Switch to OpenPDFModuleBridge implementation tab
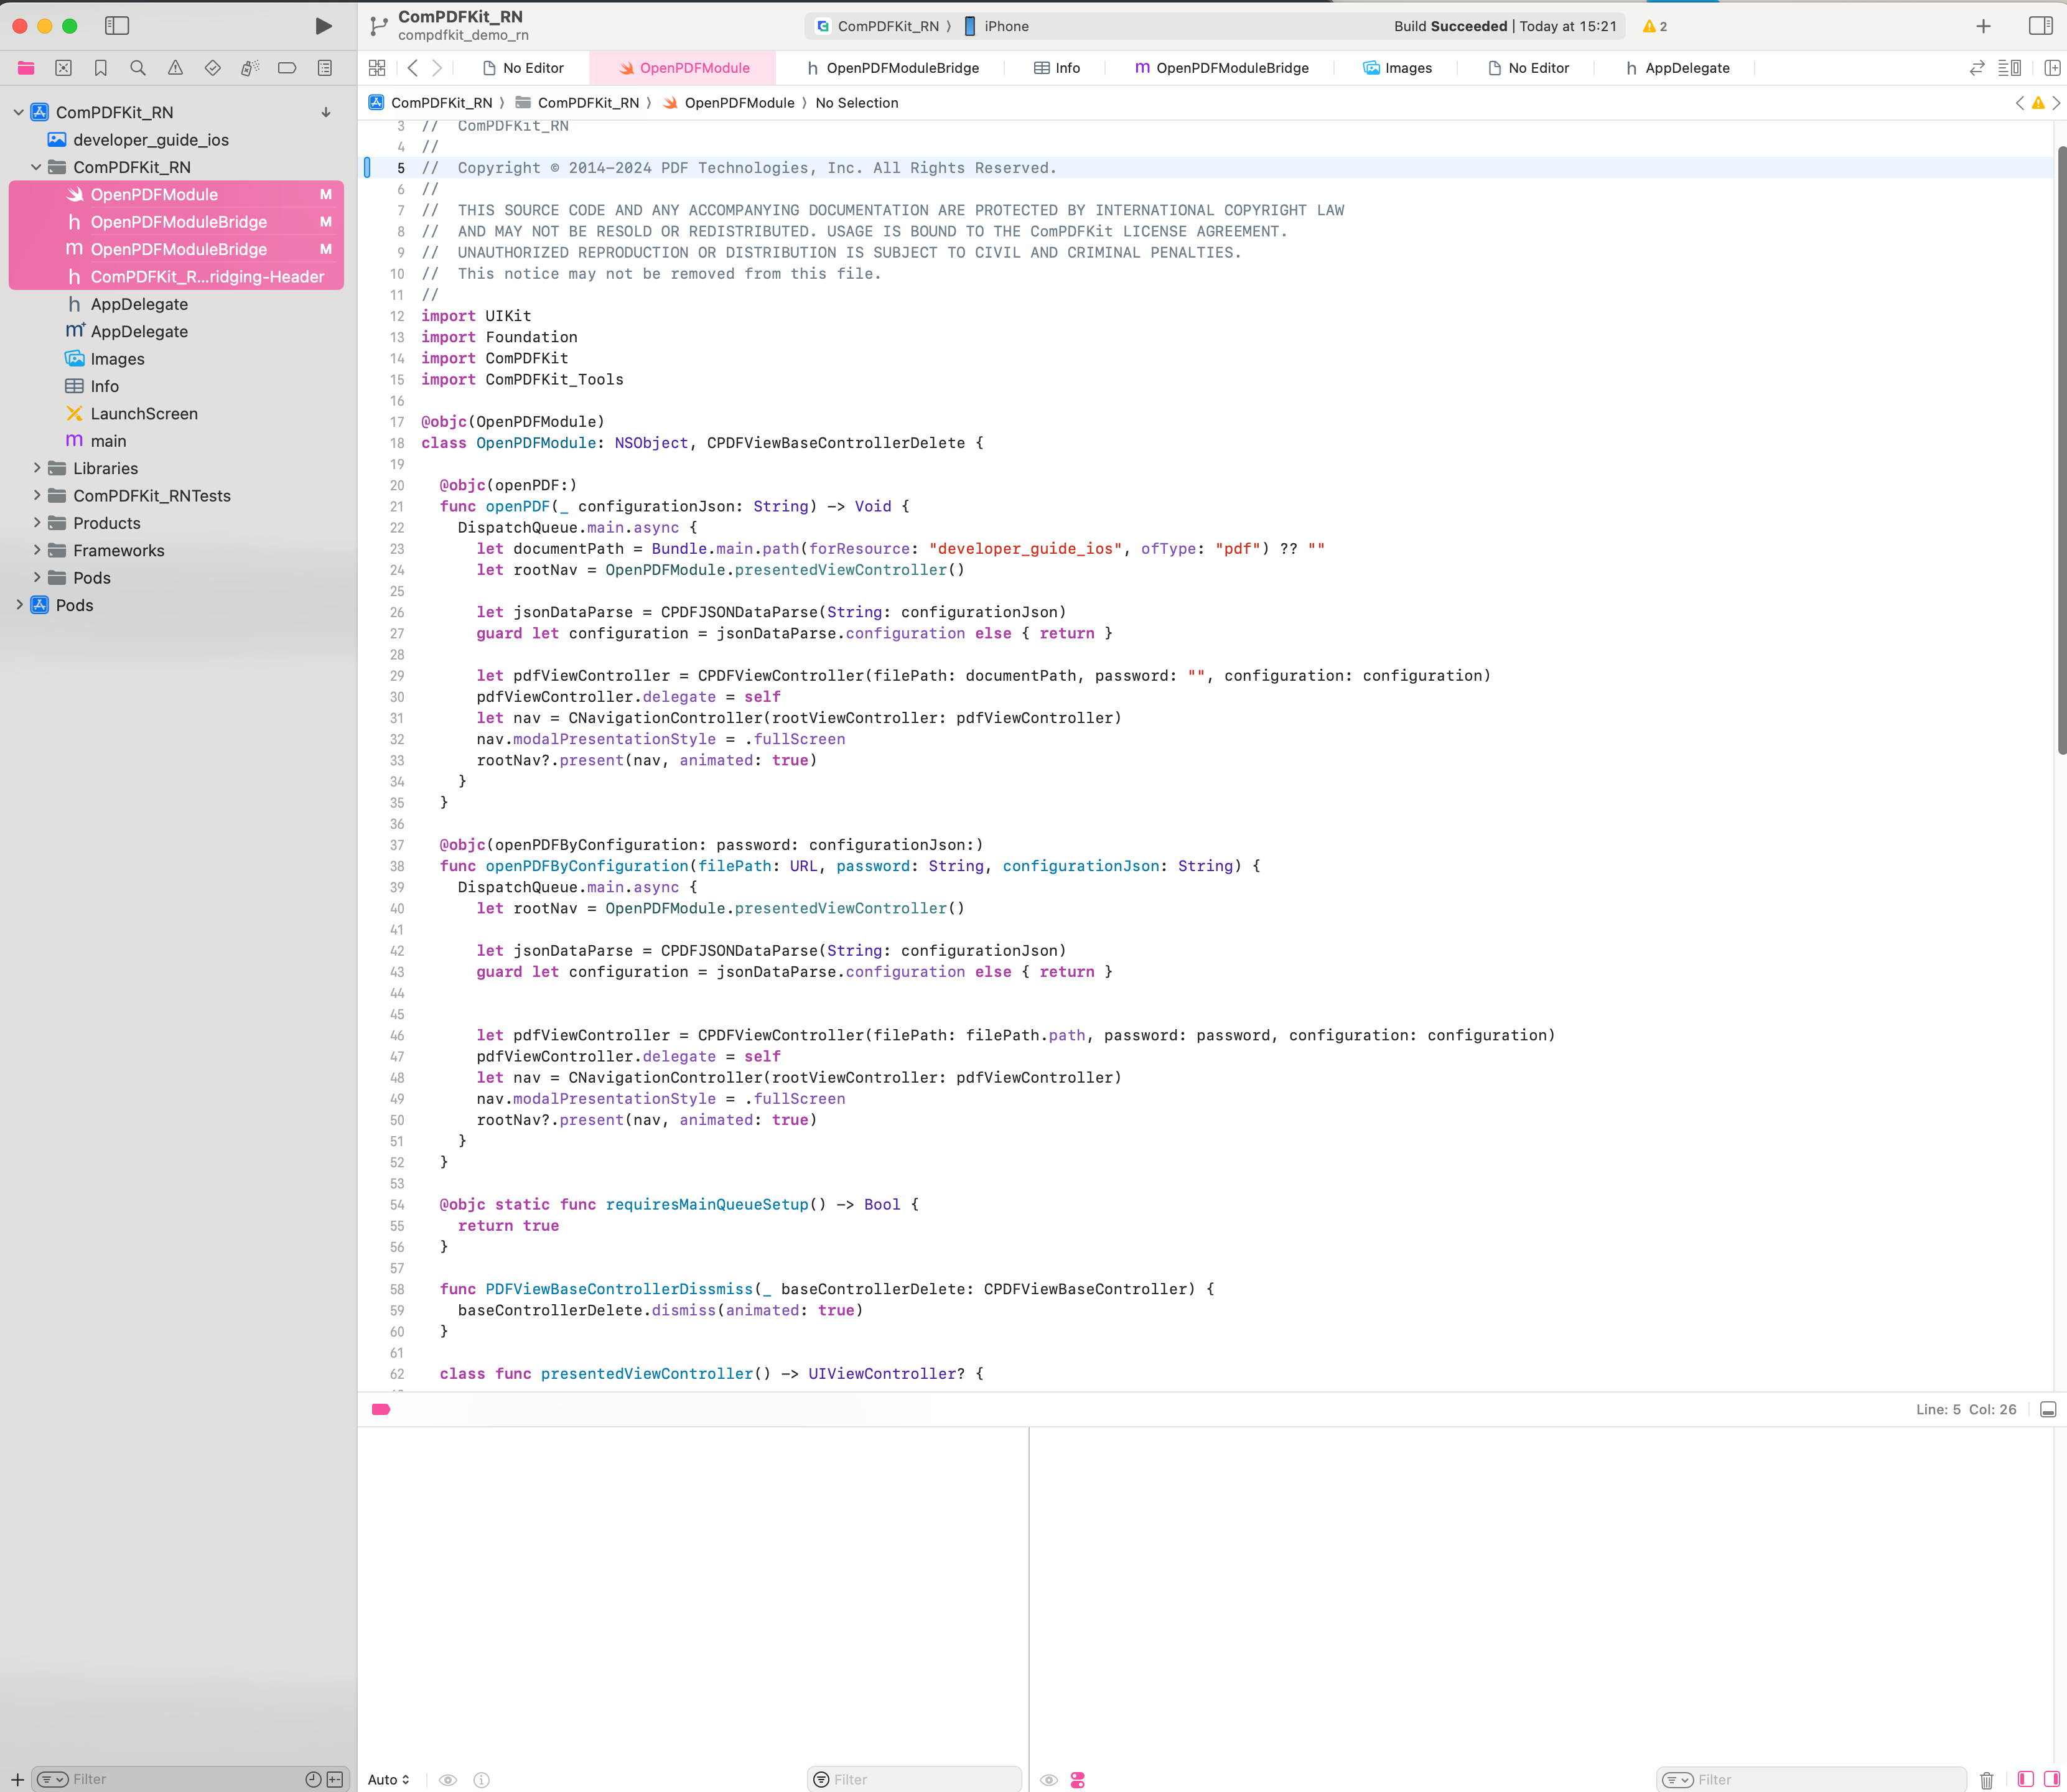The width and height of the screenshot is (2067, 1792). [x=1221, y=68]
